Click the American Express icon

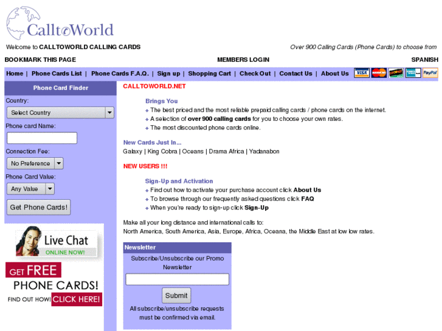413,73
